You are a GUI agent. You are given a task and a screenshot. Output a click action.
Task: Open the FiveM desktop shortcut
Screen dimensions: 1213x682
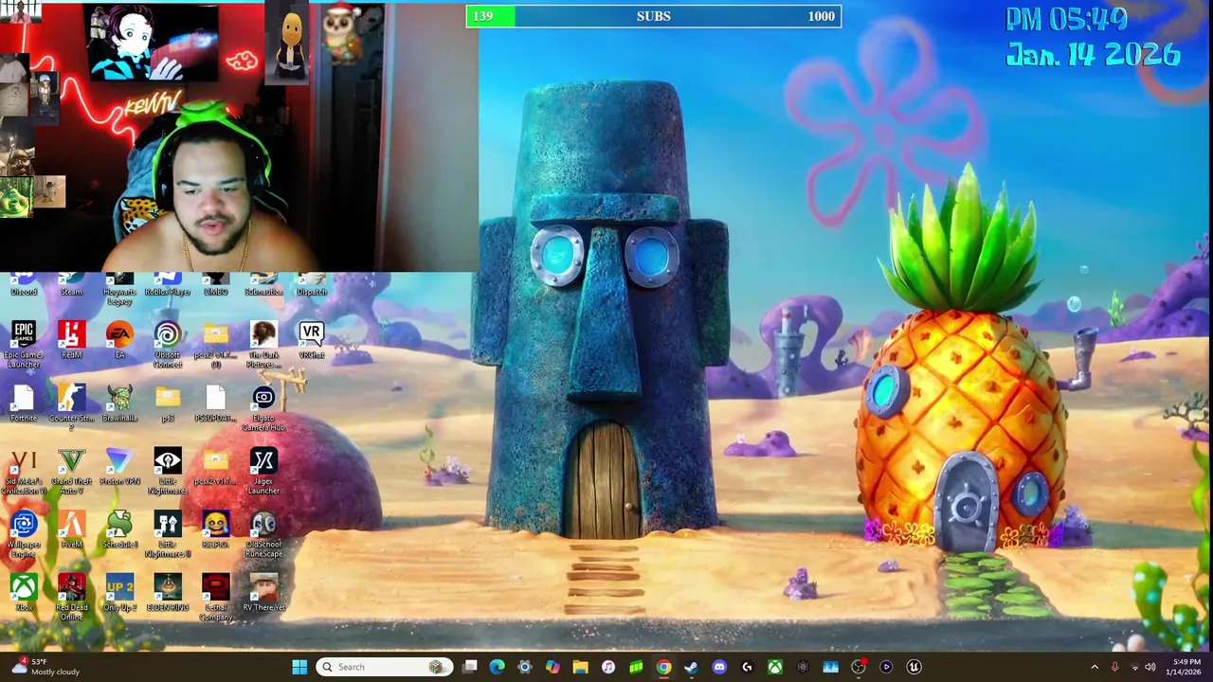[71, 530]
